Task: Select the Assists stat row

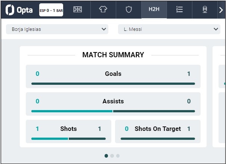Action: pos(113,104)
